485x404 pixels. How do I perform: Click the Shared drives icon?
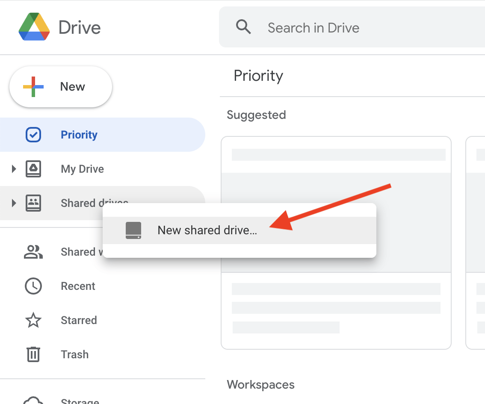pos(33,203)
